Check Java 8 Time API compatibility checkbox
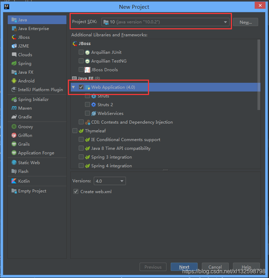This screenshot has height=278, width=269. point(81,148)
